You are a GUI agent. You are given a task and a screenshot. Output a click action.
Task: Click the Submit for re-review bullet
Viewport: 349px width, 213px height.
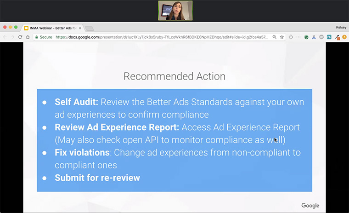(x=97, y=178)
